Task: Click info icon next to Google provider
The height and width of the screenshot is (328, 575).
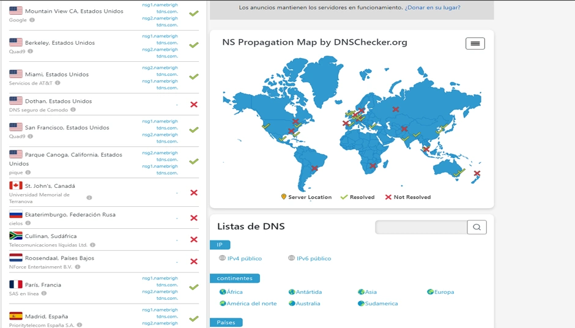Action: pyautogui.click(x=32, y=20)
